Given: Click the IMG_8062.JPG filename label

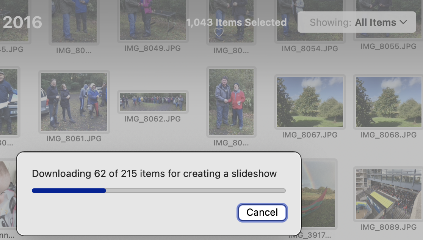Looking at the screenshot, I should [x=152, y=119].
